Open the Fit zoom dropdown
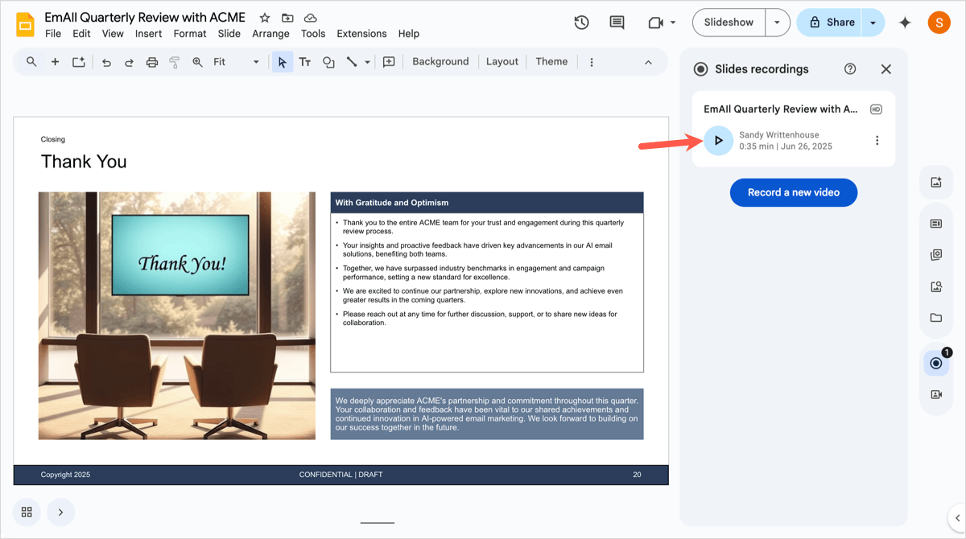Screen dimensions: 966x539 click(x=236, y=62)
